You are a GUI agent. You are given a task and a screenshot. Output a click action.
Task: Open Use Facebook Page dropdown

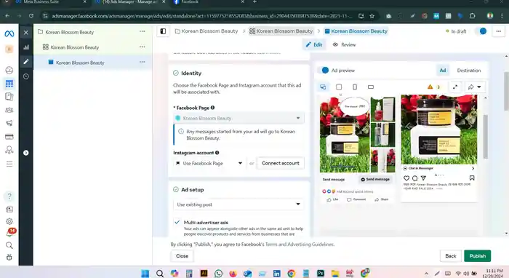pos(209,163)
